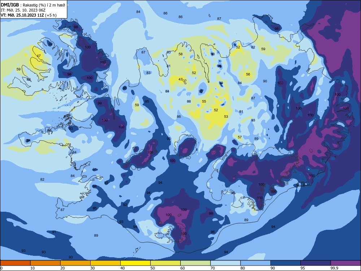Click the 90–95 dark blue legend swatch
The width and height of the screenshot is (361, 271).
coord(286,263)
